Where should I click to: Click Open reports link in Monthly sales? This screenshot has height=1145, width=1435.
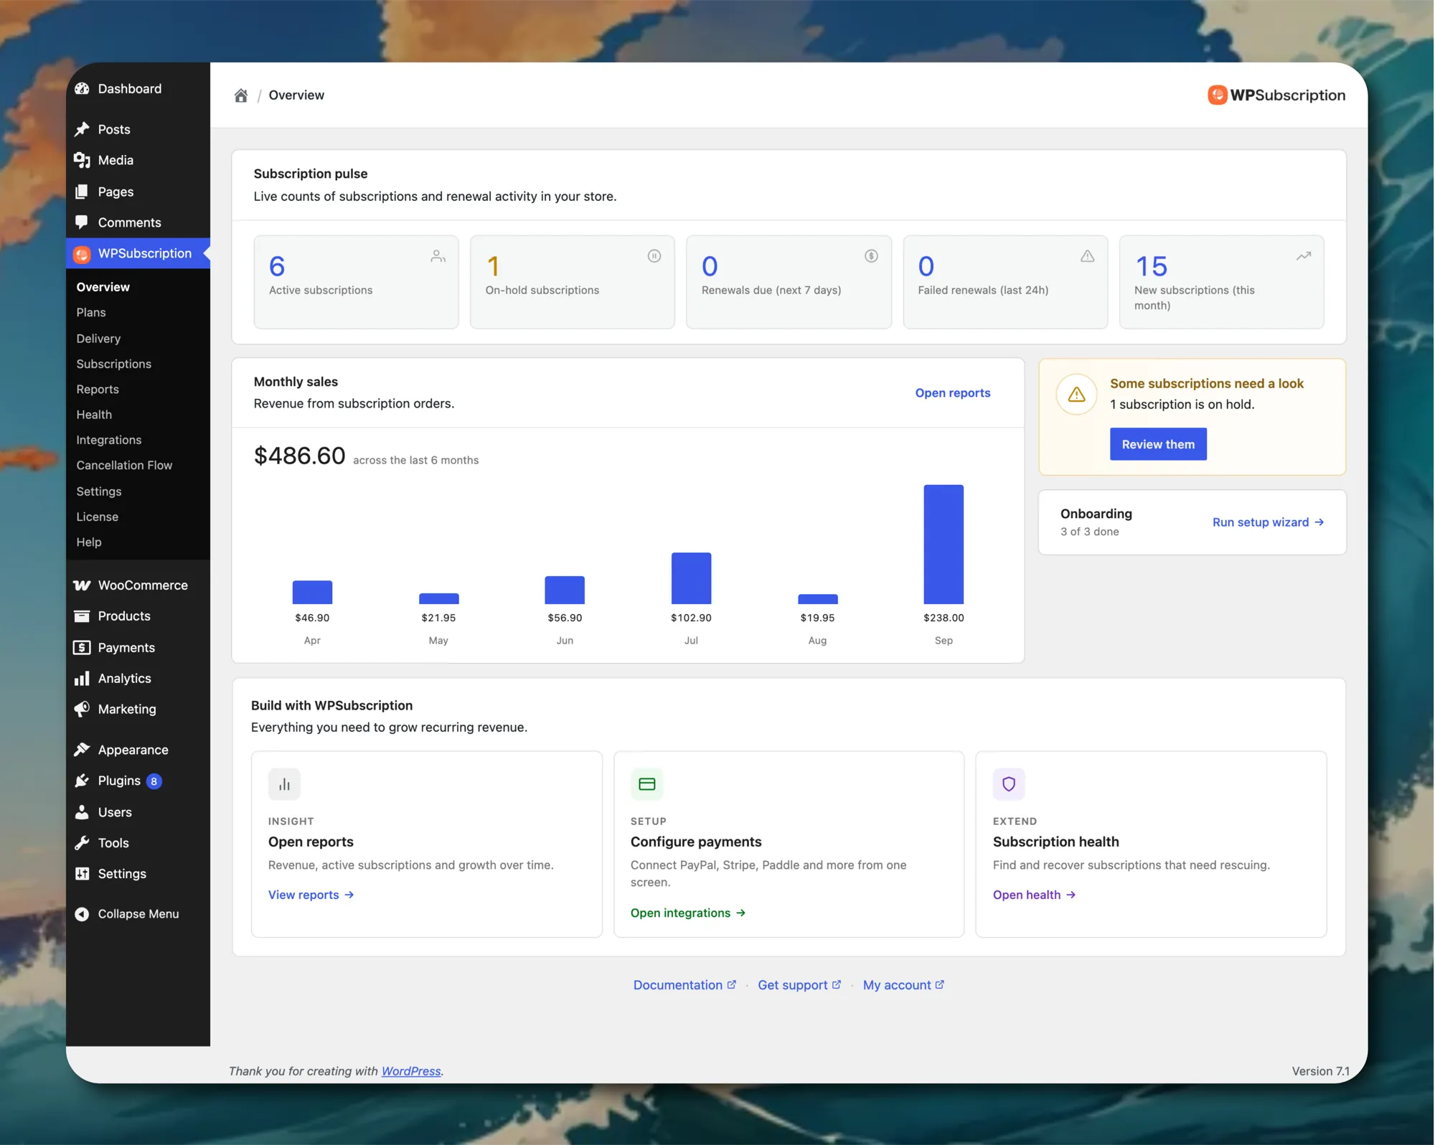click(x=952, y=393)
